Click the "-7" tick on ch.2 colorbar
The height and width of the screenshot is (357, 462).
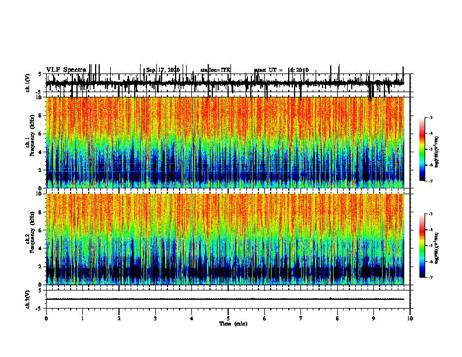430,277
